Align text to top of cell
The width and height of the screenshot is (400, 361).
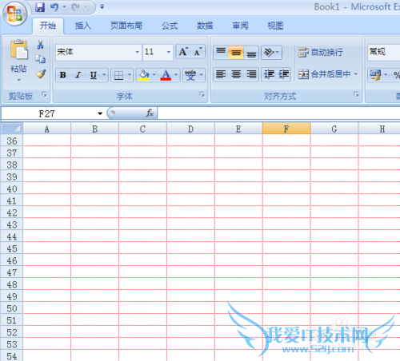[x=221, y=52]
